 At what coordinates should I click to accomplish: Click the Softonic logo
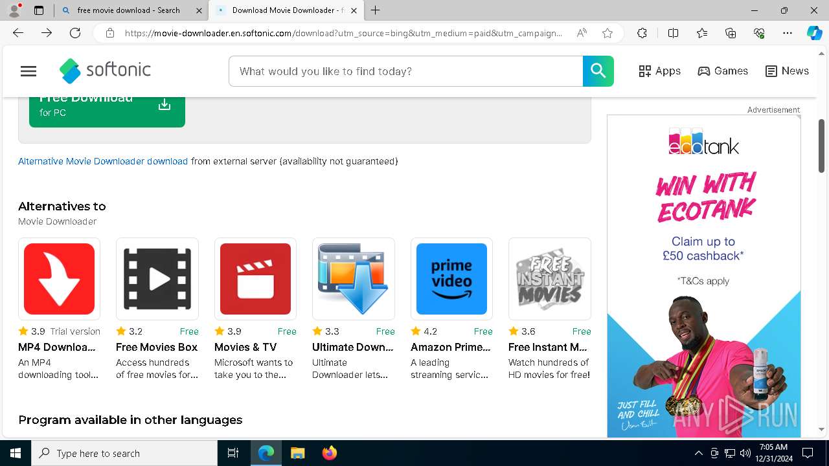coord(105,71)
